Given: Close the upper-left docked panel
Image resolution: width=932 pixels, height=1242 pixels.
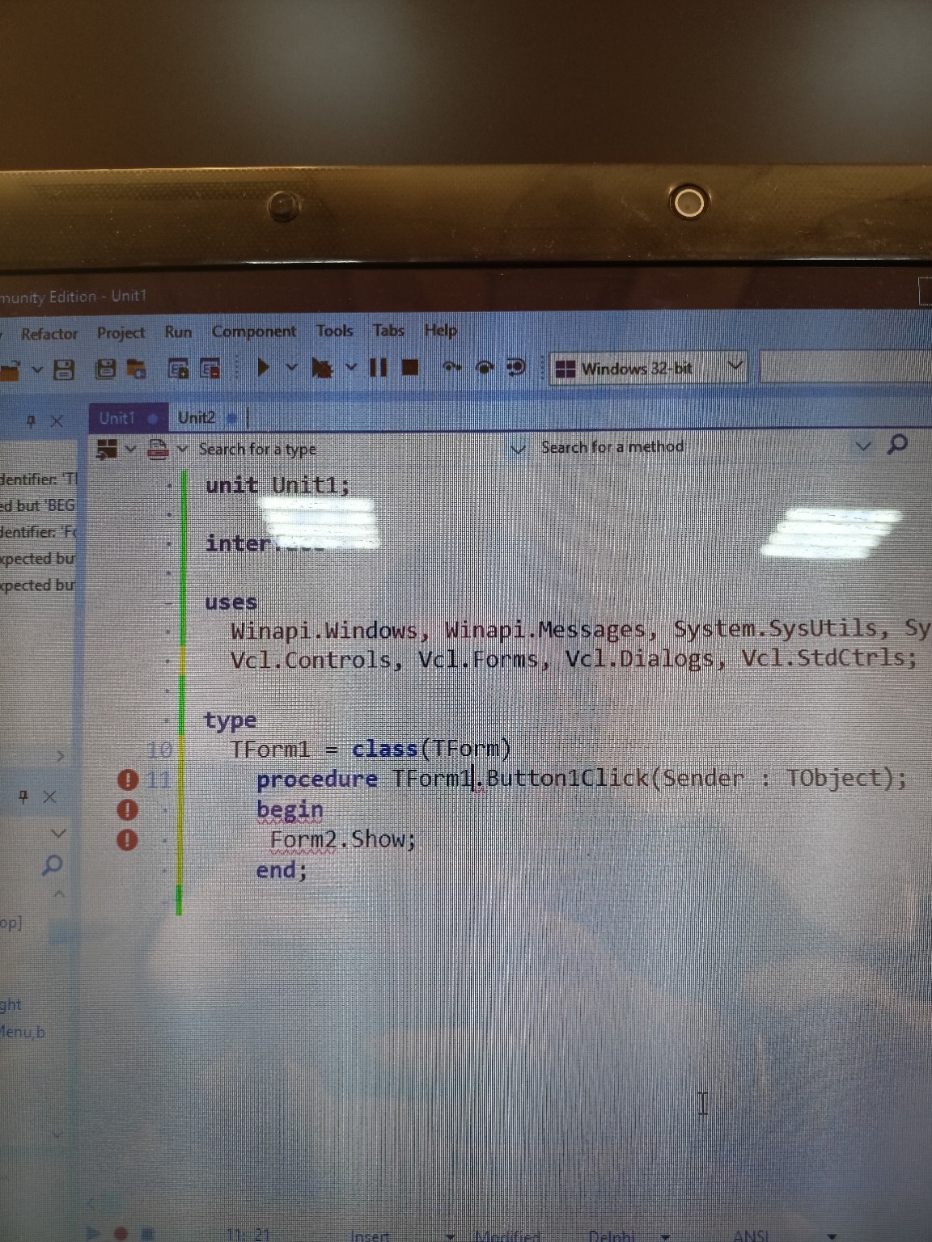Looking at the screenshot, I should click(57, 420).
